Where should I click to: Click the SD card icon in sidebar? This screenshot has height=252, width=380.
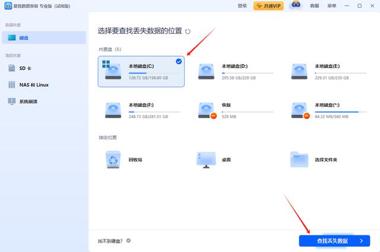coord(12,68)
